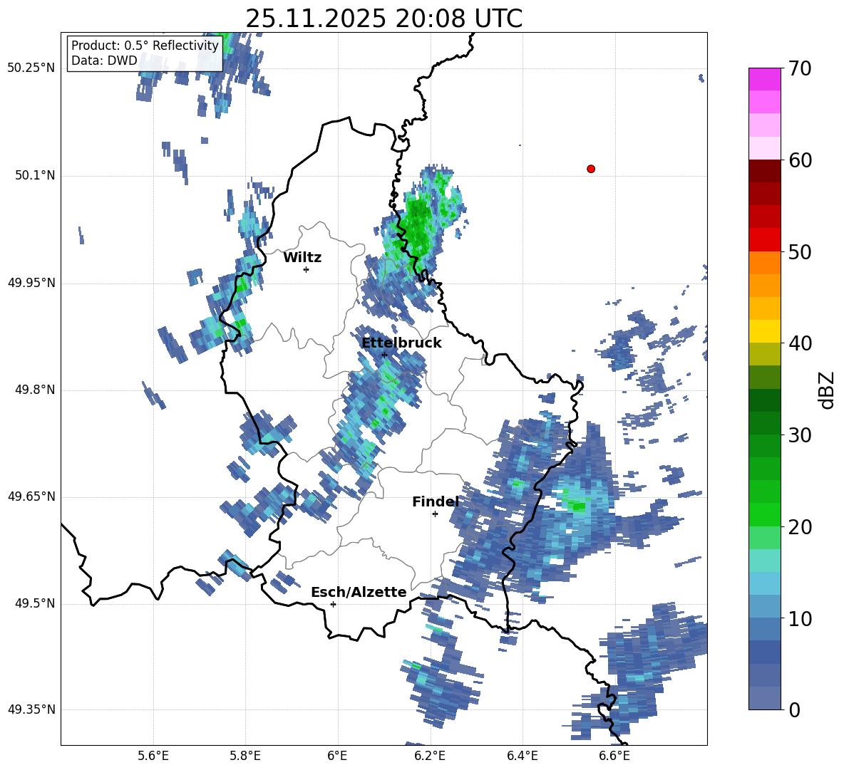Screen dimensions: 844x770
Task: Click the 49.95°N latitude label
Action: [x=31, y=283]
